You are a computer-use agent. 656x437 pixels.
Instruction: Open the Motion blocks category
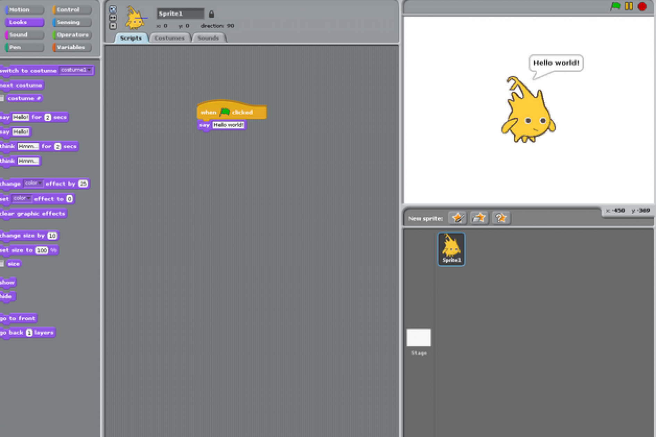pyautogui.click(x=24, y=10)
